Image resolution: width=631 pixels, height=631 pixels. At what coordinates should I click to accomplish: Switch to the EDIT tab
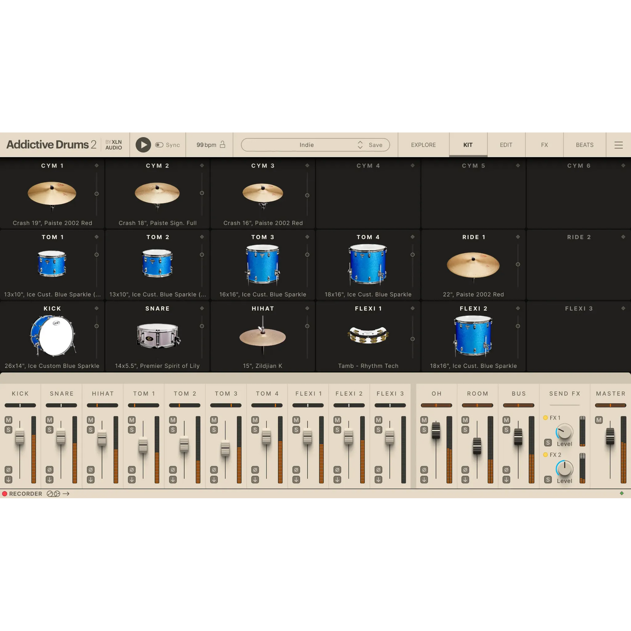click(506, 145)
